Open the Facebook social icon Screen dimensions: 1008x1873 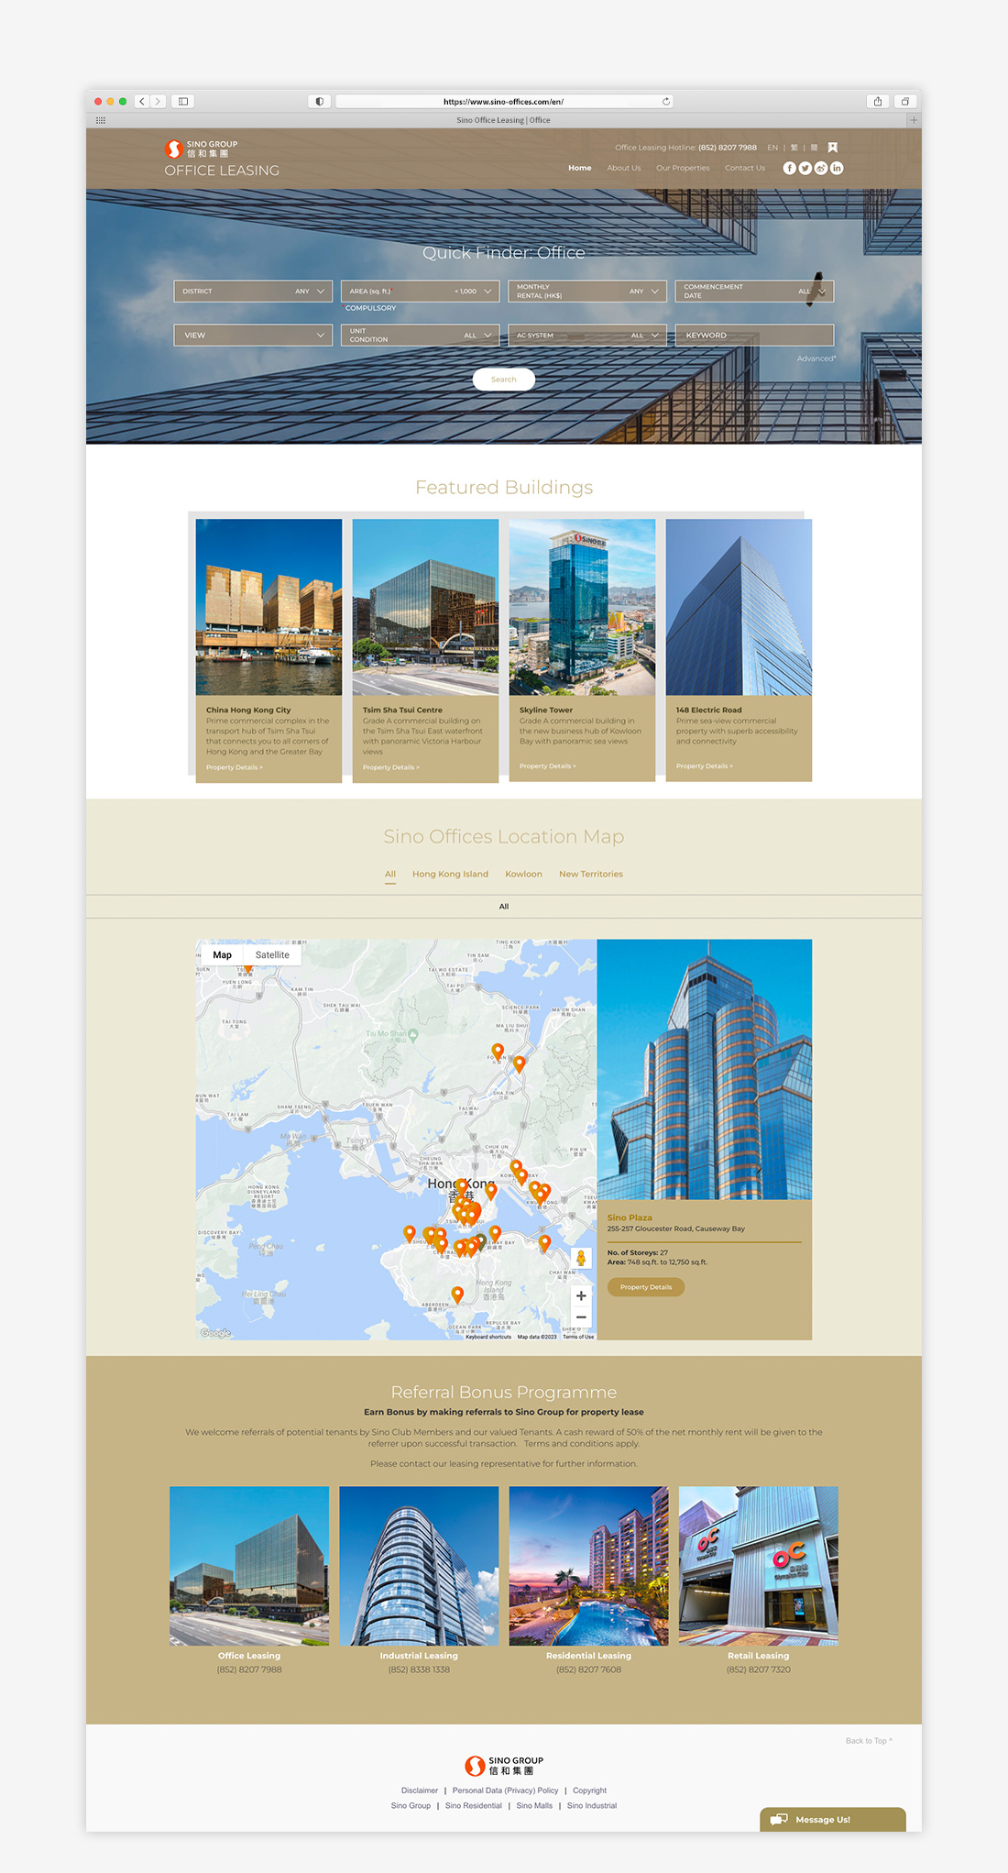point(789,168)
